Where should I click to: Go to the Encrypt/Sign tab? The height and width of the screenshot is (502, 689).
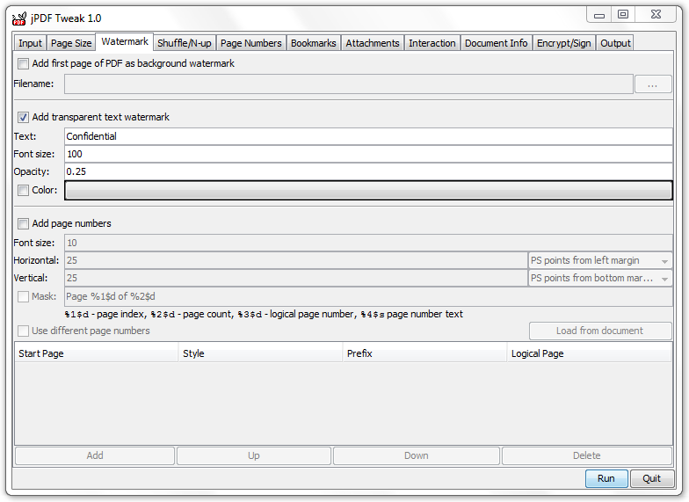point(564,43)
